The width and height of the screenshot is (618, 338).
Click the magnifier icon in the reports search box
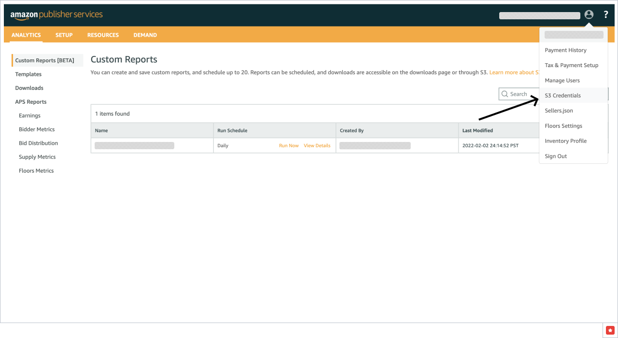click(x=505, y=94)
